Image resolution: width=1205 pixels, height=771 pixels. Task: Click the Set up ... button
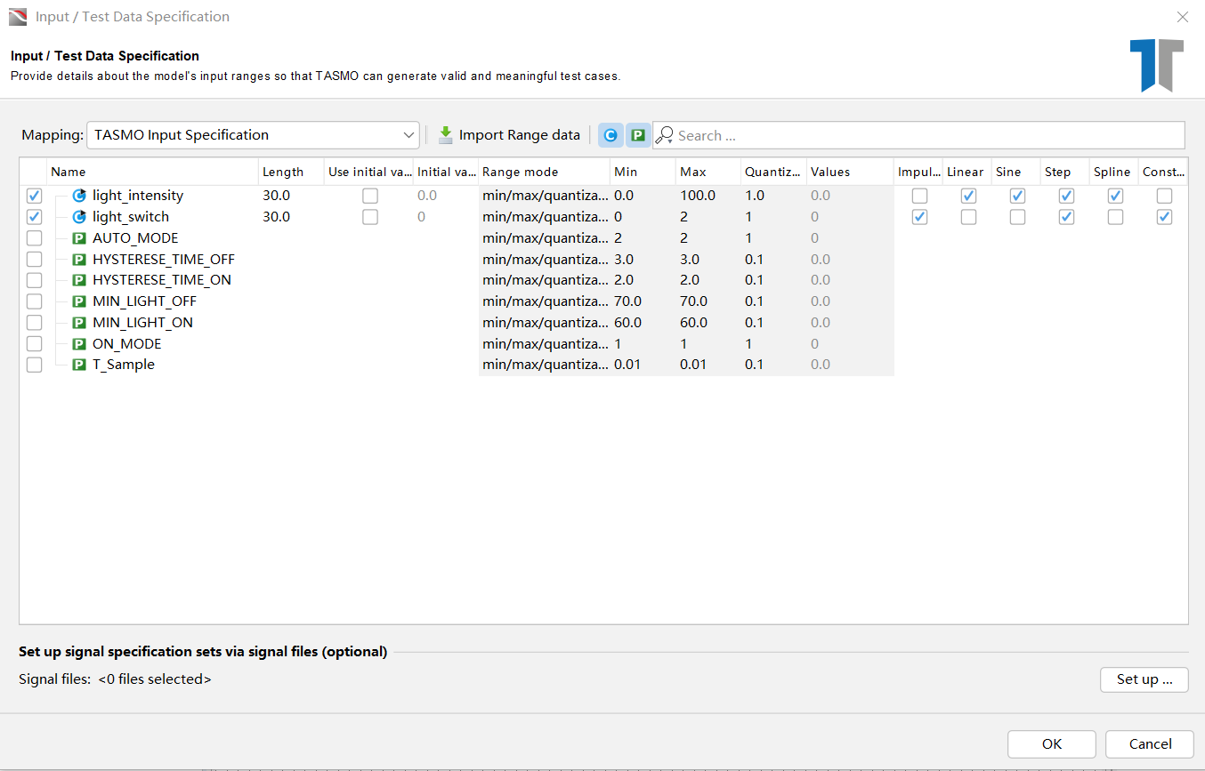pos(1144,679)
